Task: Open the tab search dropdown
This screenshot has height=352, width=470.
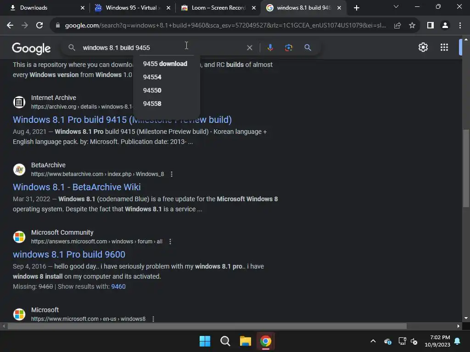Action: click(x=396, y=6)
